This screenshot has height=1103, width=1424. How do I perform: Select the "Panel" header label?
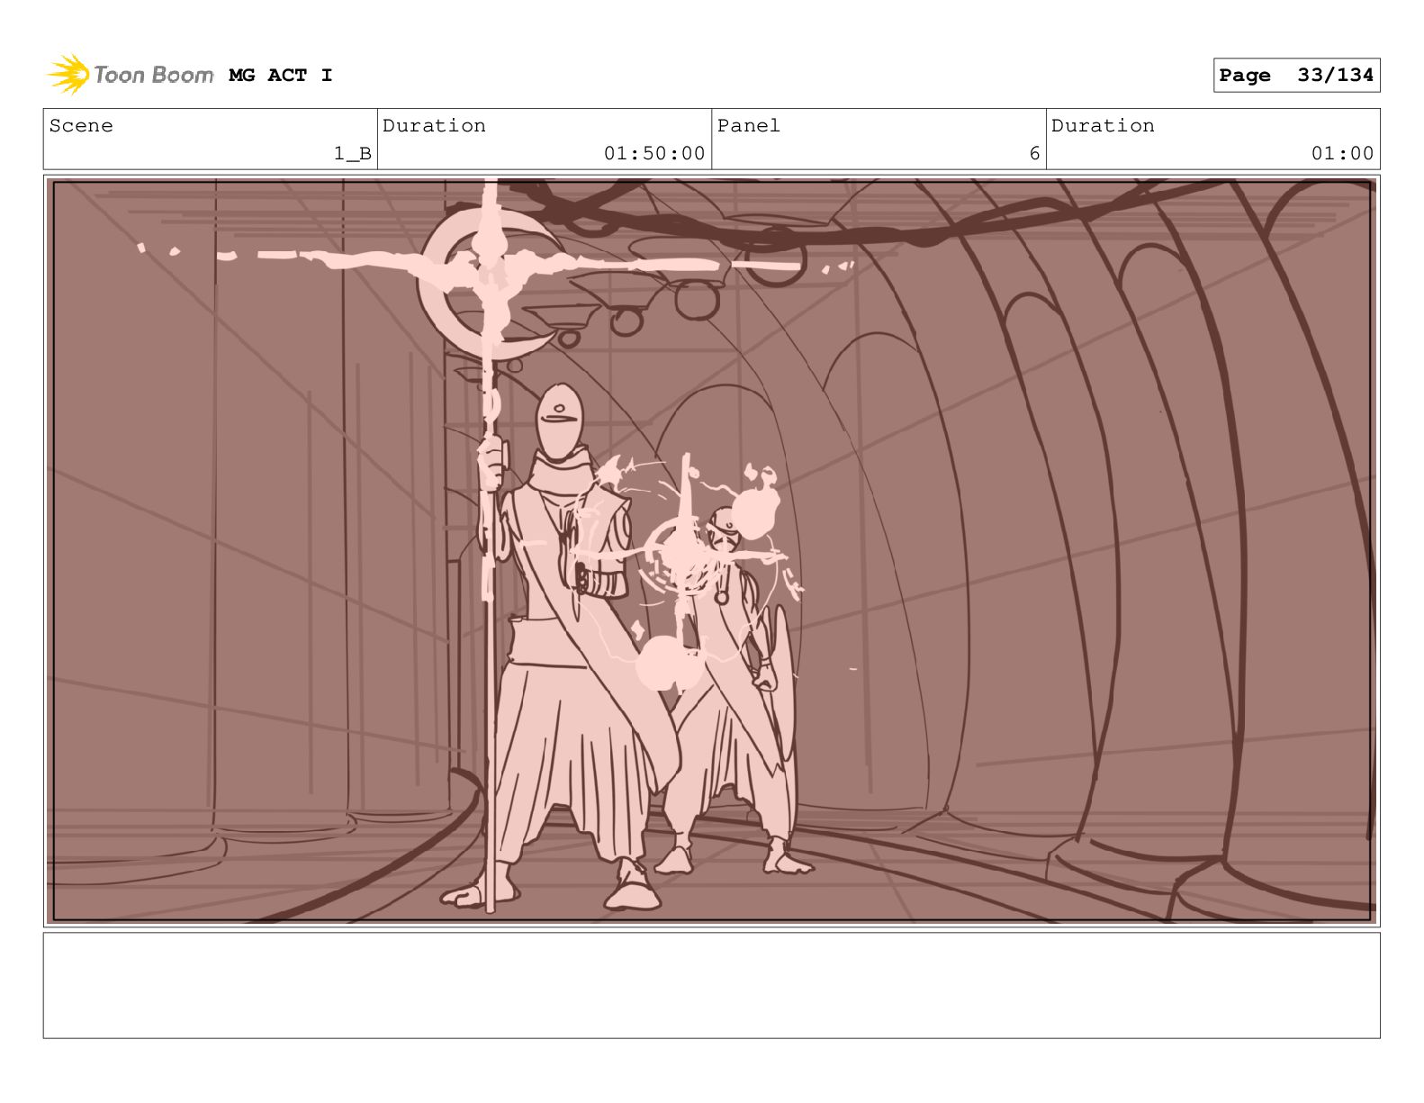point(749,126)
